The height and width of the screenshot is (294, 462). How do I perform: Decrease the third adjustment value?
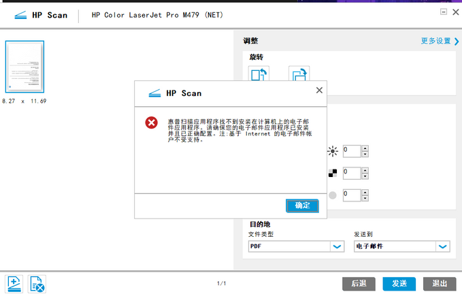[x=365, y=198]
